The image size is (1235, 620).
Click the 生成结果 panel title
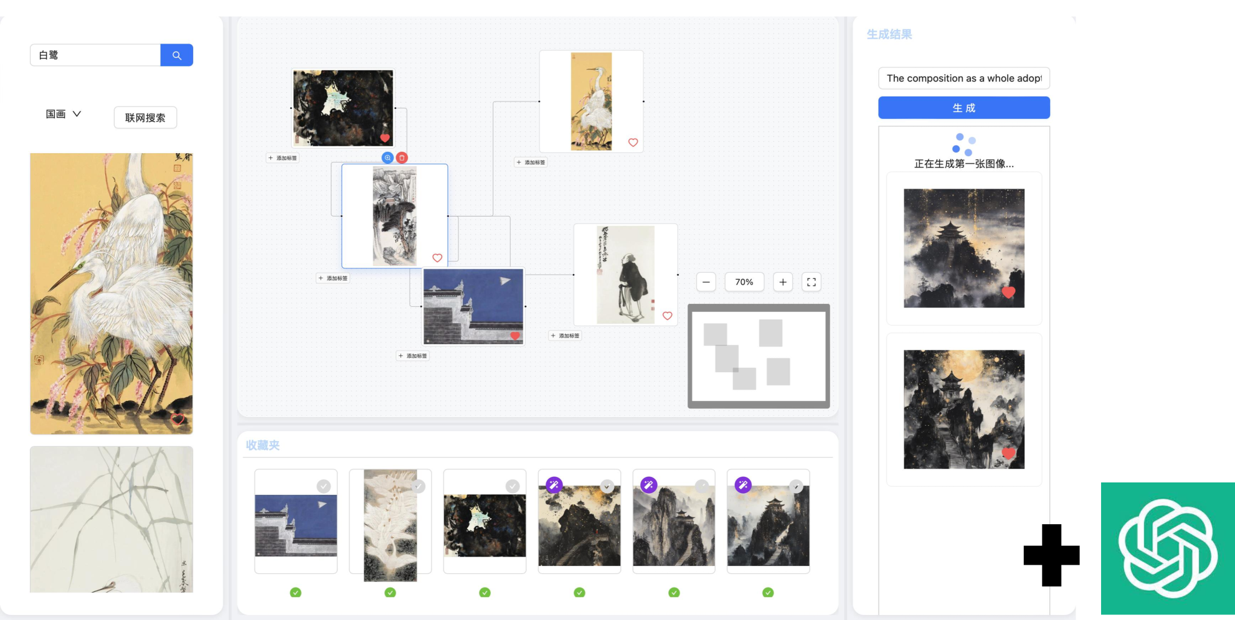[889, 34]
